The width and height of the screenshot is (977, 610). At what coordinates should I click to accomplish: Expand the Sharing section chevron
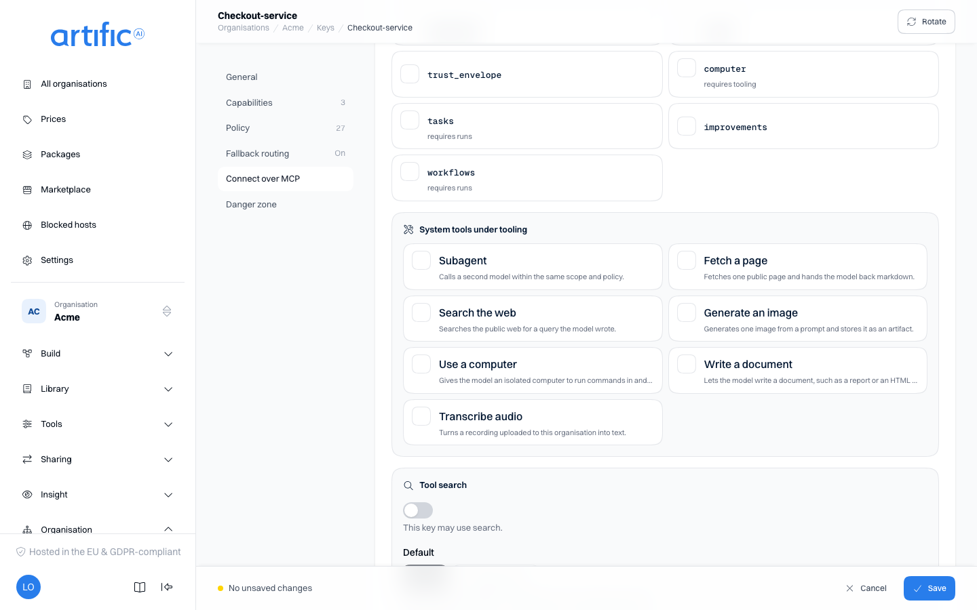[168, 460]
